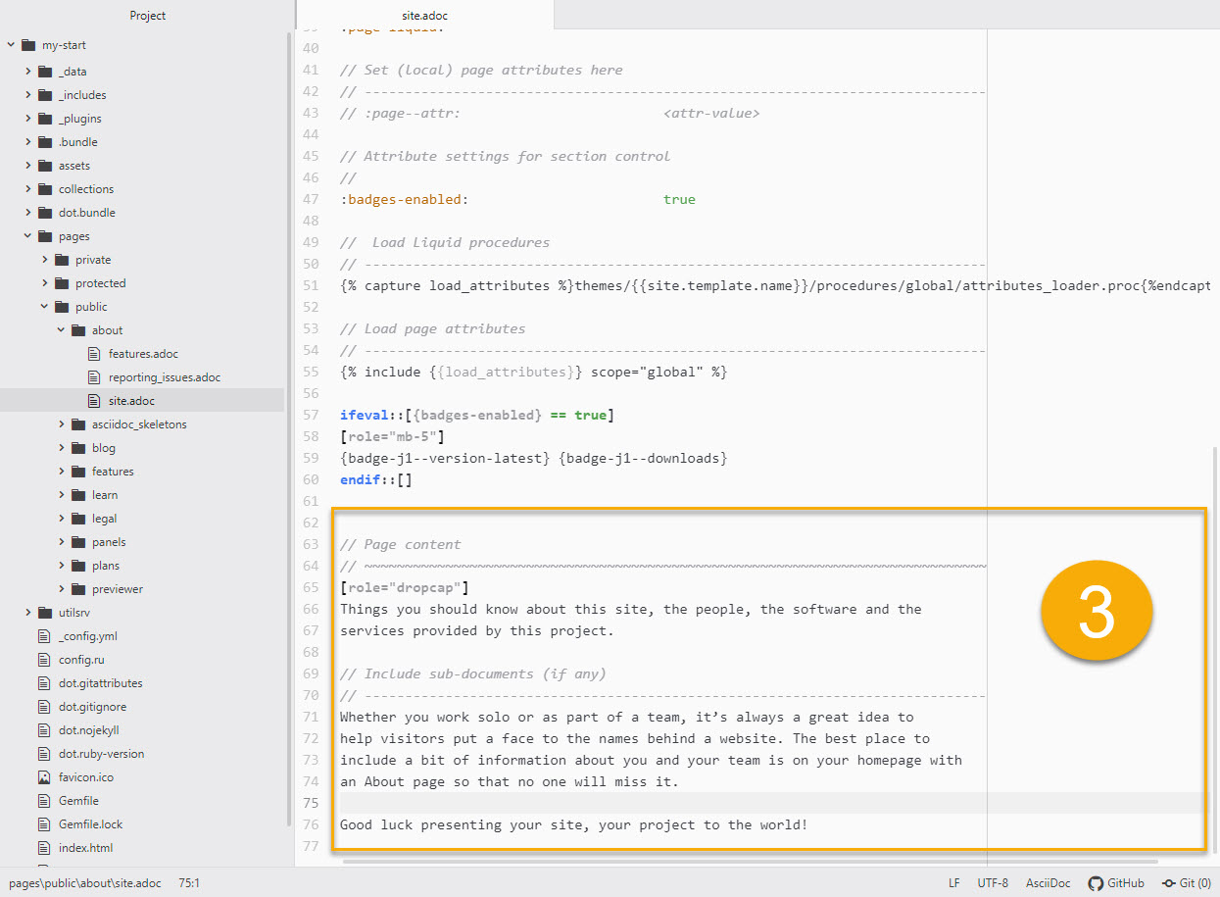Expand the blog folder chevron
1220x897 pixels.
[62, 448]
